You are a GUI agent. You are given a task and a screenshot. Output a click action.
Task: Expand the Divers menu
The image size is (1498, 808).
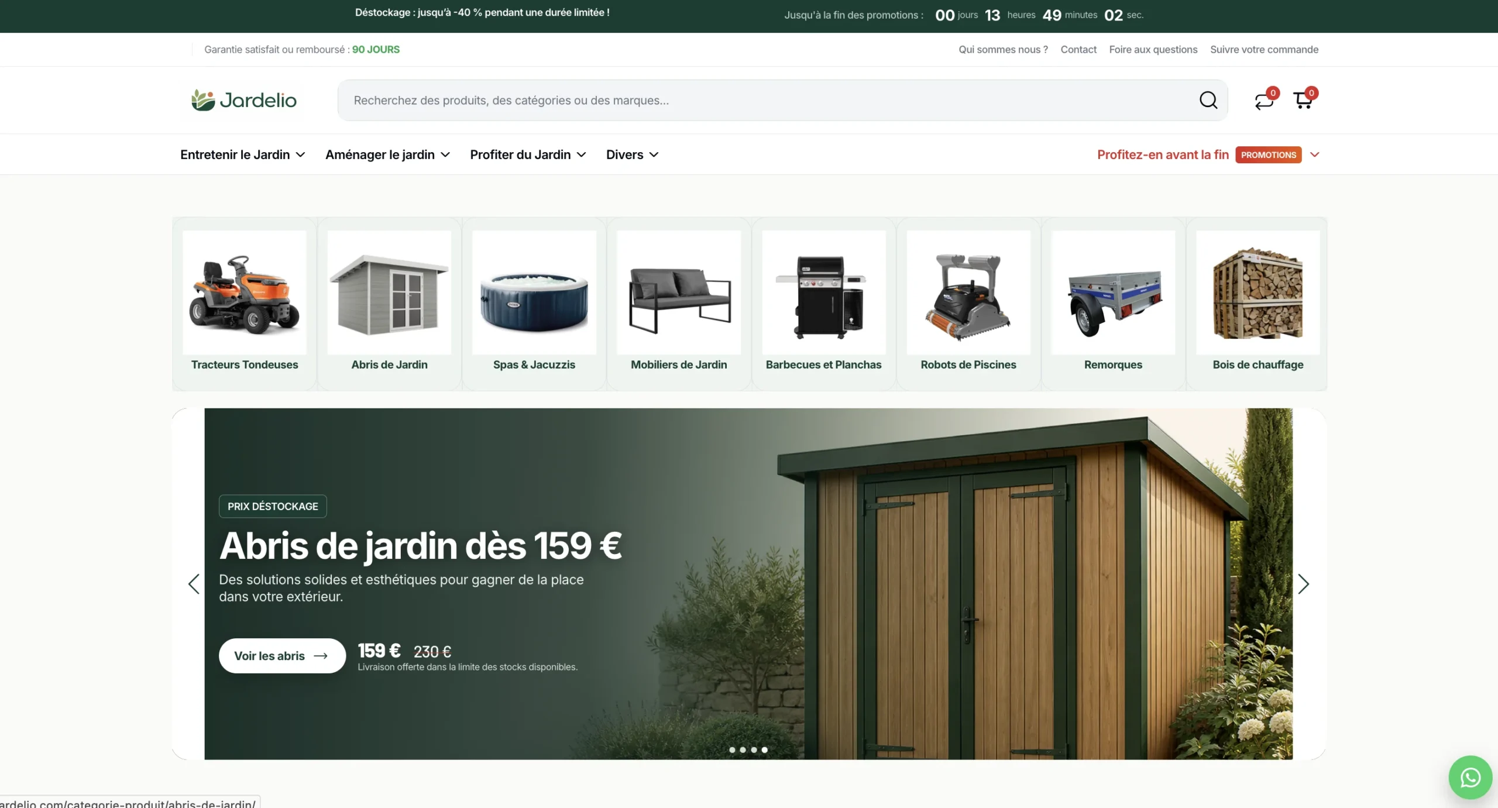coord(632,154)
